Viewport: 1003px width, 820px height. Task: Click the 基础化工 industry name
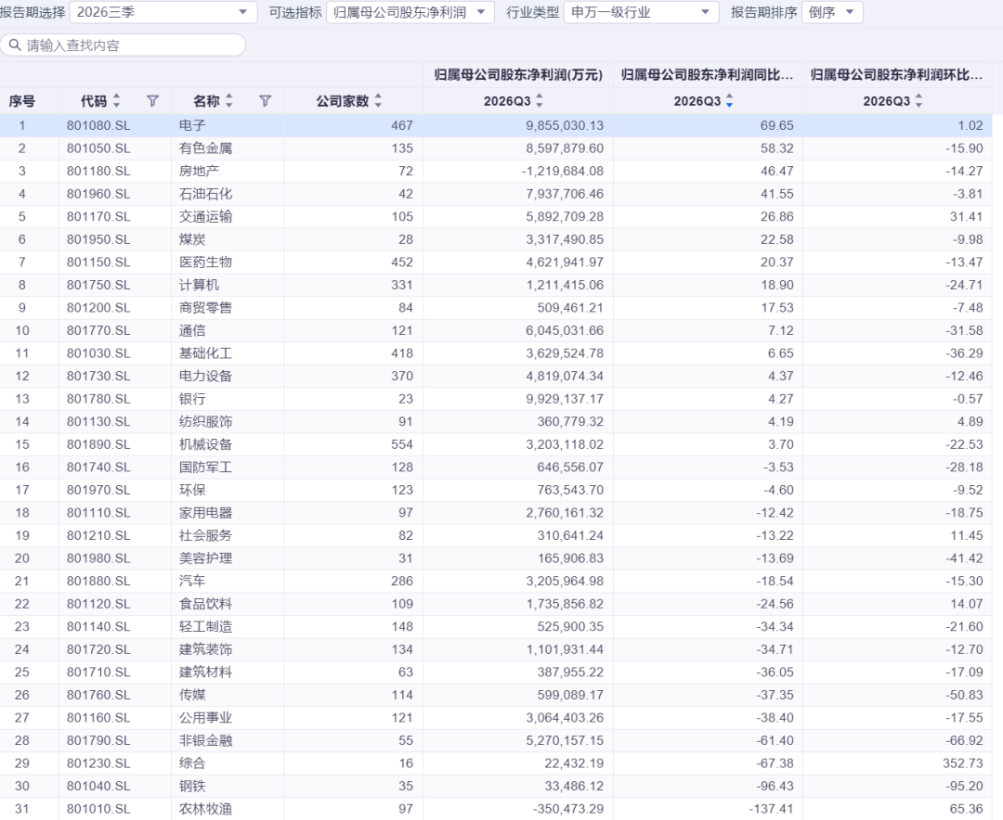(x=206, y=353)
